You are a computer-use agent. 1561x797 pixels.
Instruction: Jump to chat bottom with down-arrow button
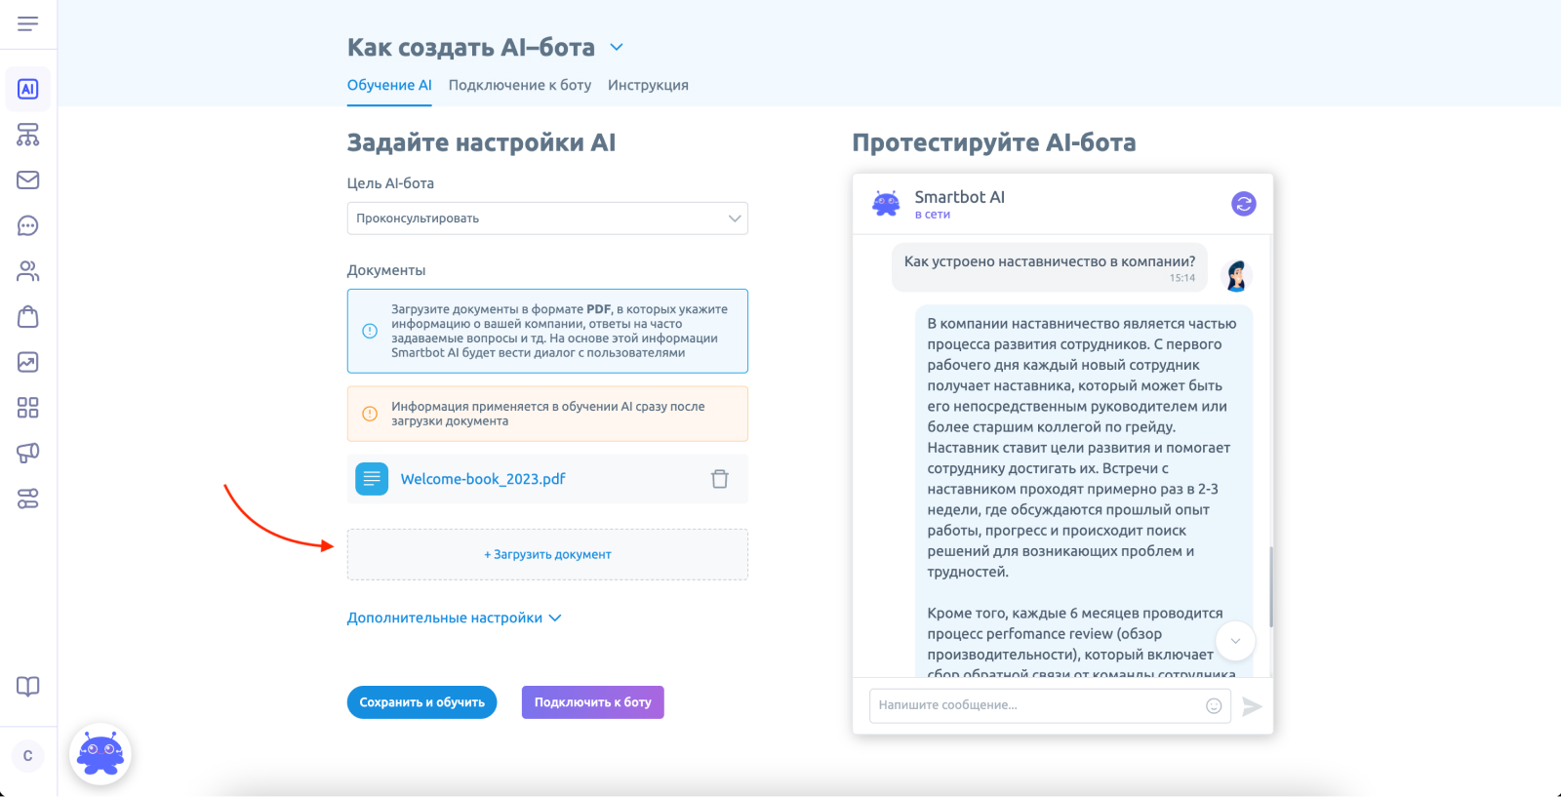[1235, 641]
